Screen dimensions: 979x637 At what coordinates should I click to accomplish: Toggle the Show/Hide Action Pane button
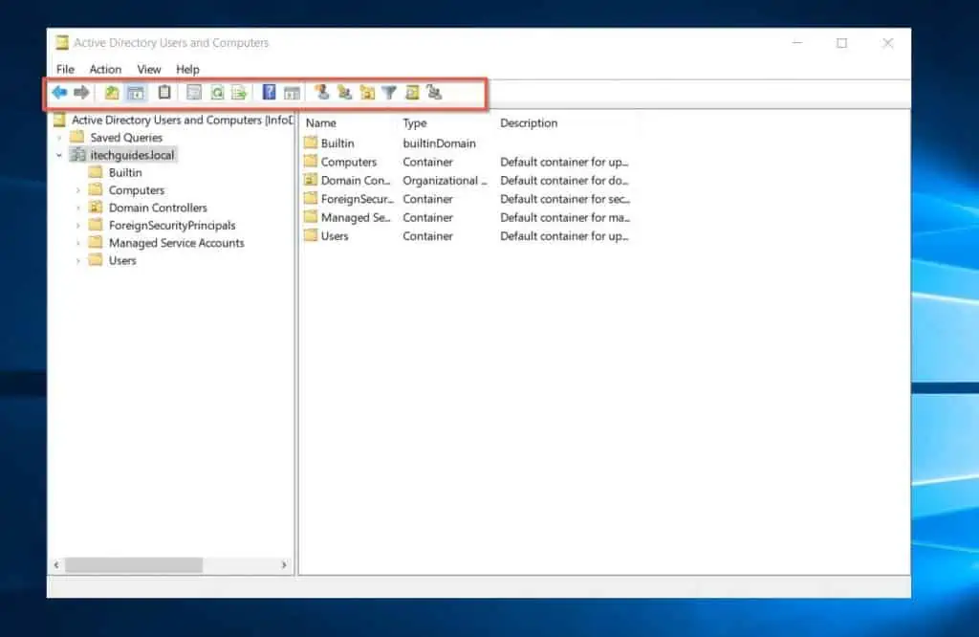(x=292, y=93)
